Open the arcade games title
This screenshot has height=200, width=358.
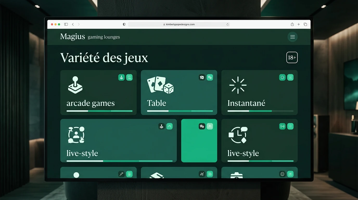tap(91, 103)
